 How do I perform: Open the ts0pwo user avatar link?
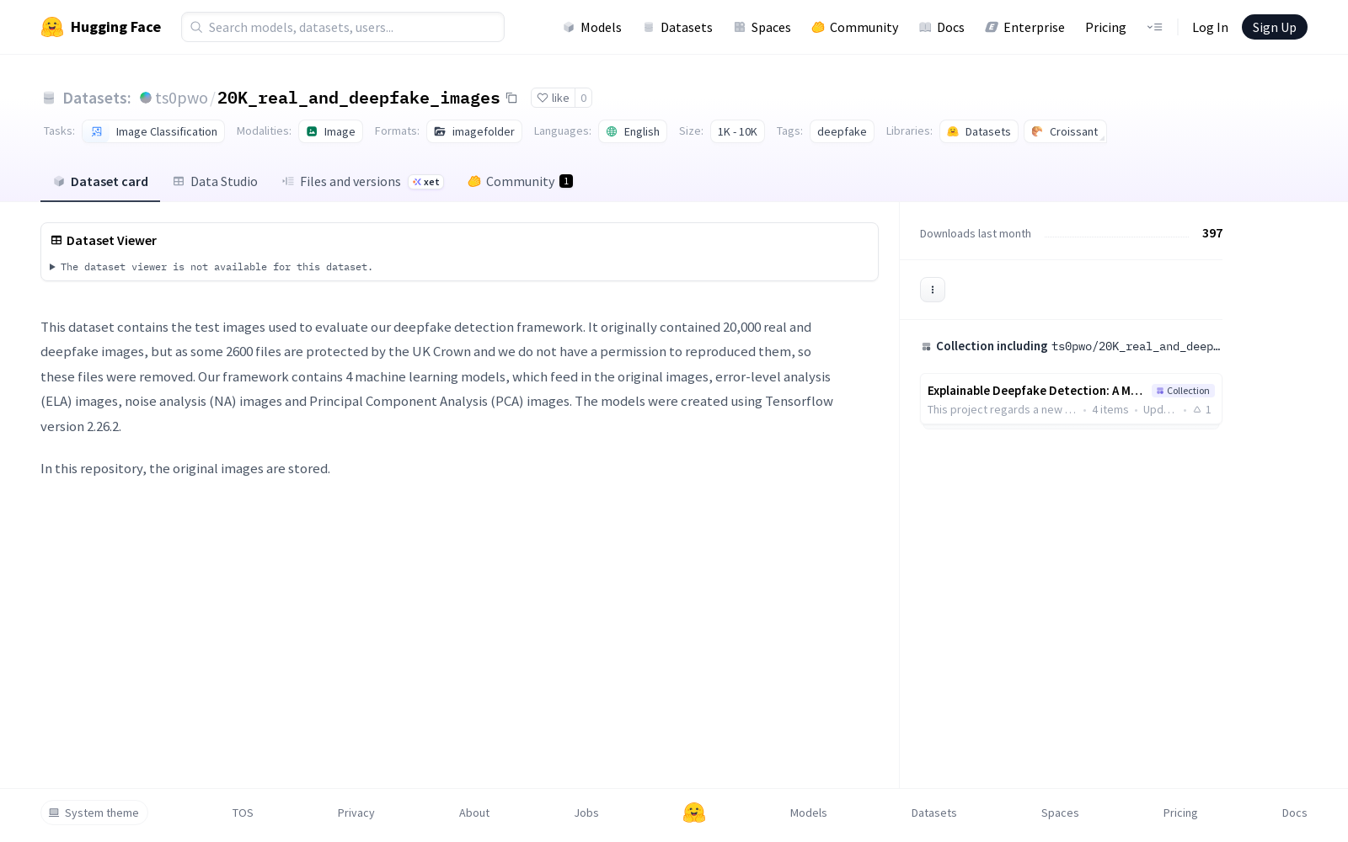point(146,98)
